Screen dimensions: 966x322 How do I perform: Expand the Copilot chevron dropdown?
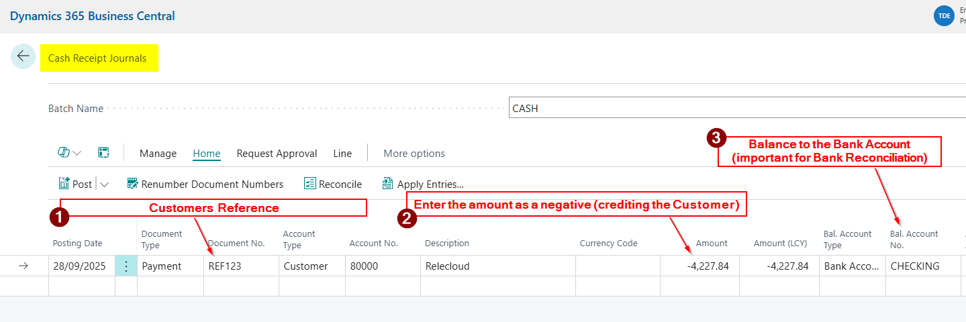tap(77, 154)
